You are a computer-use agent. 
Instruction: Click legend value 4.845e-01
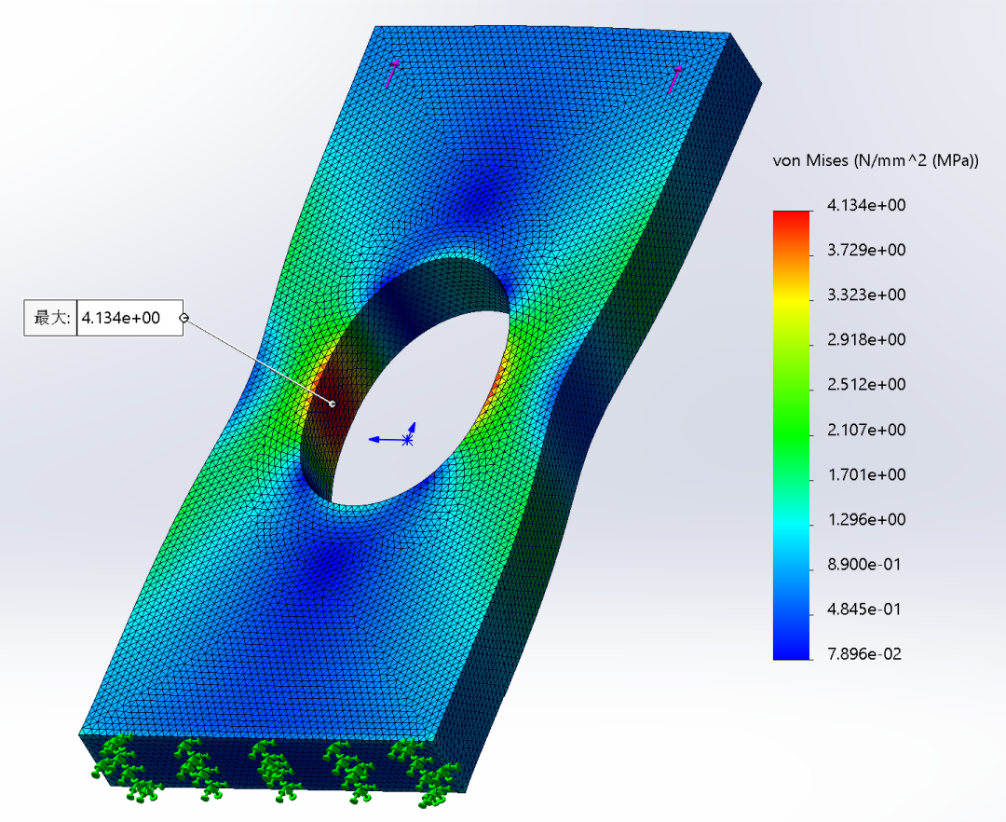pyautogui.click(x=864, y=610)
